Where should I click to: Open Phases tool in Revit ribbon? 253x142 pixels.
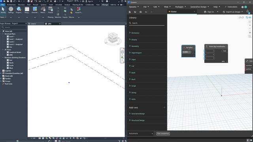pyautogui.click(x=51, y=10)
